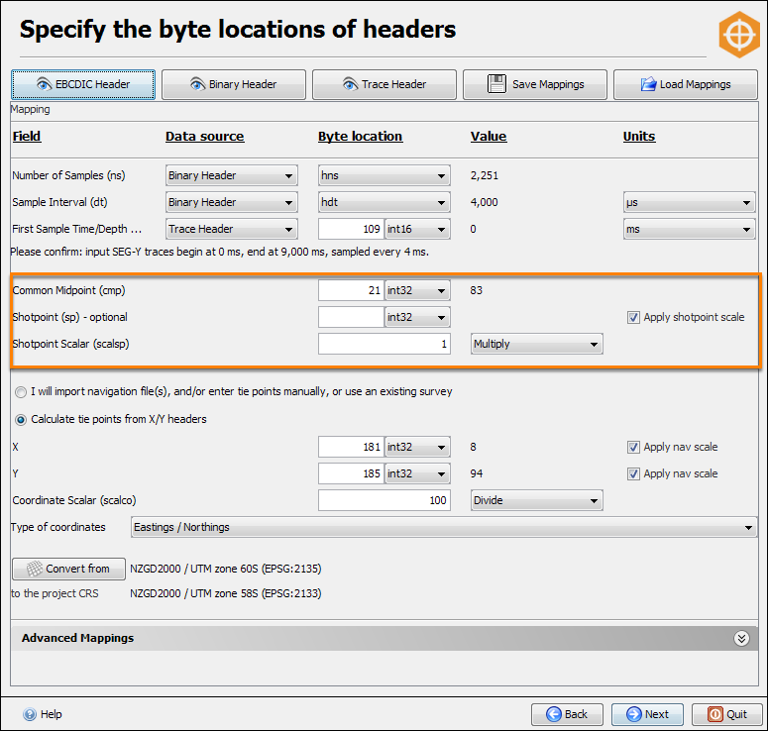Click the Value column header
Viewport: 768px width, 731px height.
tap(489, 137)
